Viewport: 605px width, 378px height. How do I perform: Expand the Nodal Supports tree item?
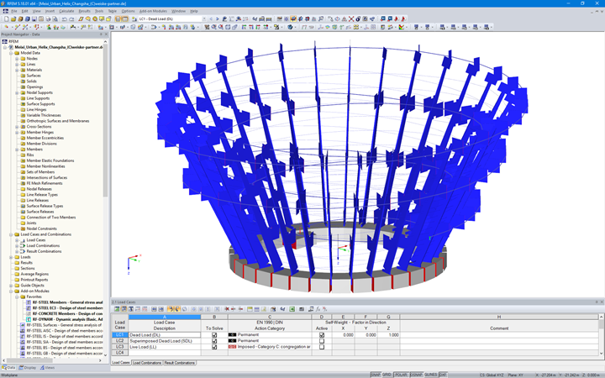(x=17, y=92)
